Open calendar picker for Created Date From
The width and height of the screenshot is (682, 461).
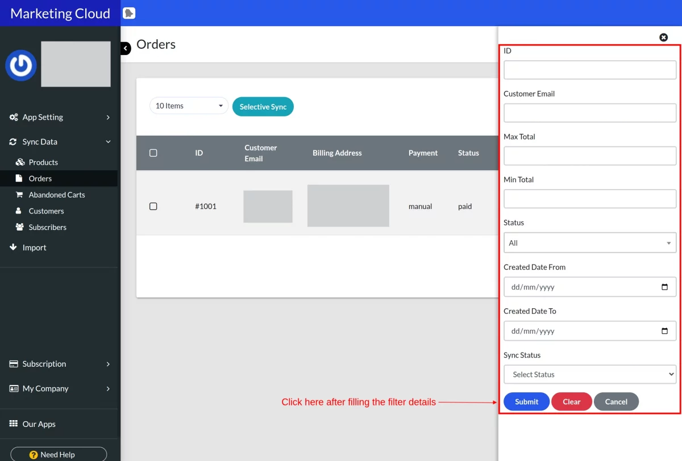(665, 287)
